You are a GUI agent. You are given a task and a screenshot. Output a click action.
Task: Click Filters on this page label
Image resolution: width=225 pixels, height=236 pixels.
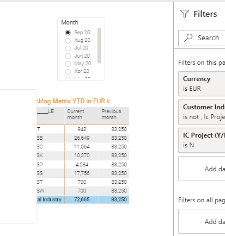point(202,63)
